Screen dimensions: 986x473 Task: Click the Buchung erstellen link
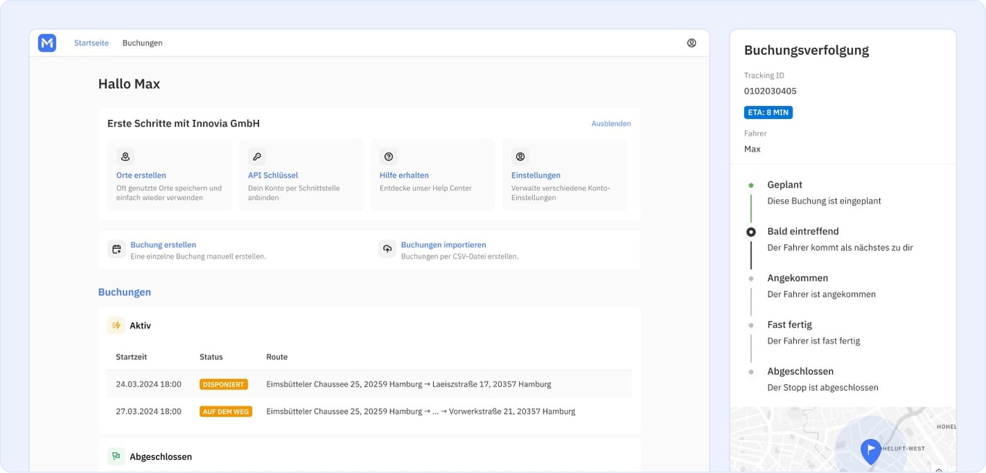(x=163, y=245)
